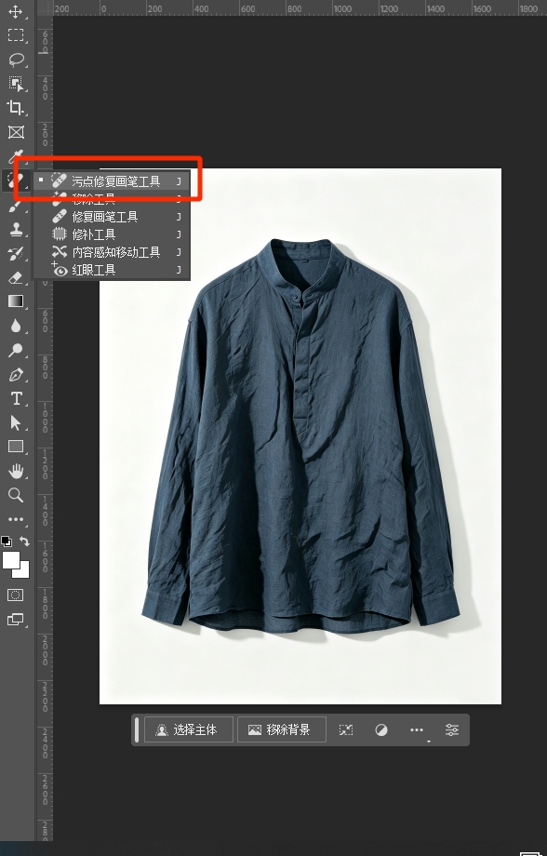
Task: Open the edit toolbar three-dots menu
Action: pos(15,519)
